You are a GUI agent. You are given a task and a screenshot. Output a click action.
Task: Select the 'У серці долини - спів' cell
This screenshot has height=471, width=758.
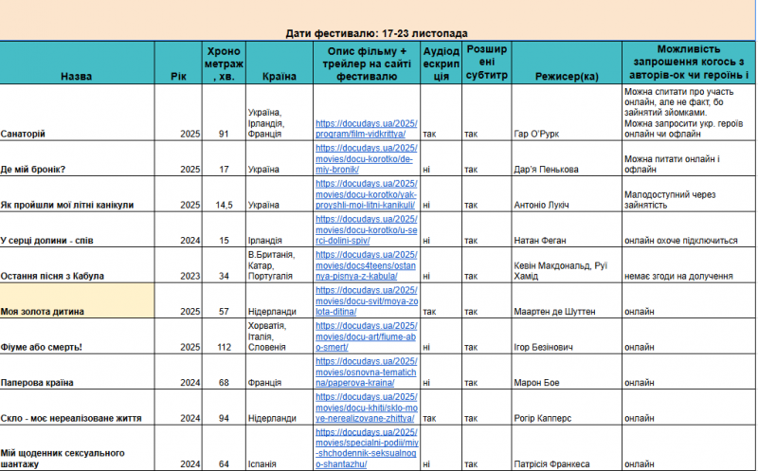[77, 229]
